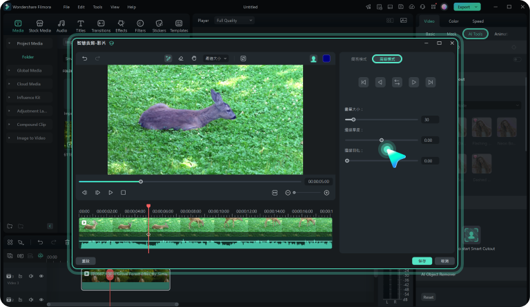Image resolution: width=530 pixels, height=307 pixels.
Task: Open the 最適大小 size dropdown
Action: pos(215,59)
